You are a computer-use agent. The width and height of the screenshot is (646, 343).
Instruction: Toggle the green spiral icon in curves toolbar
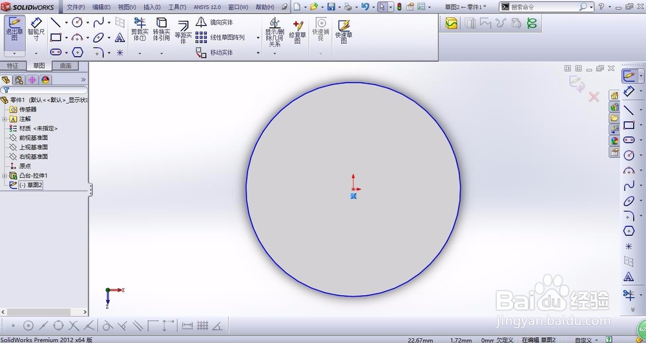(x=532, y=23)
